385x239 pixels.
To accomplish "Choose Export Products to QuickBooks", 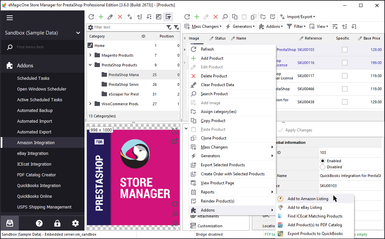I will pyautogui.click(x=315, y=234).
